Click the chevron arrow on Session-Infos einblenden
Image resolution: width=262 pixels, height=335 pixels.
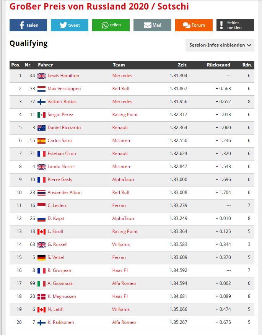tap(249, 45)
